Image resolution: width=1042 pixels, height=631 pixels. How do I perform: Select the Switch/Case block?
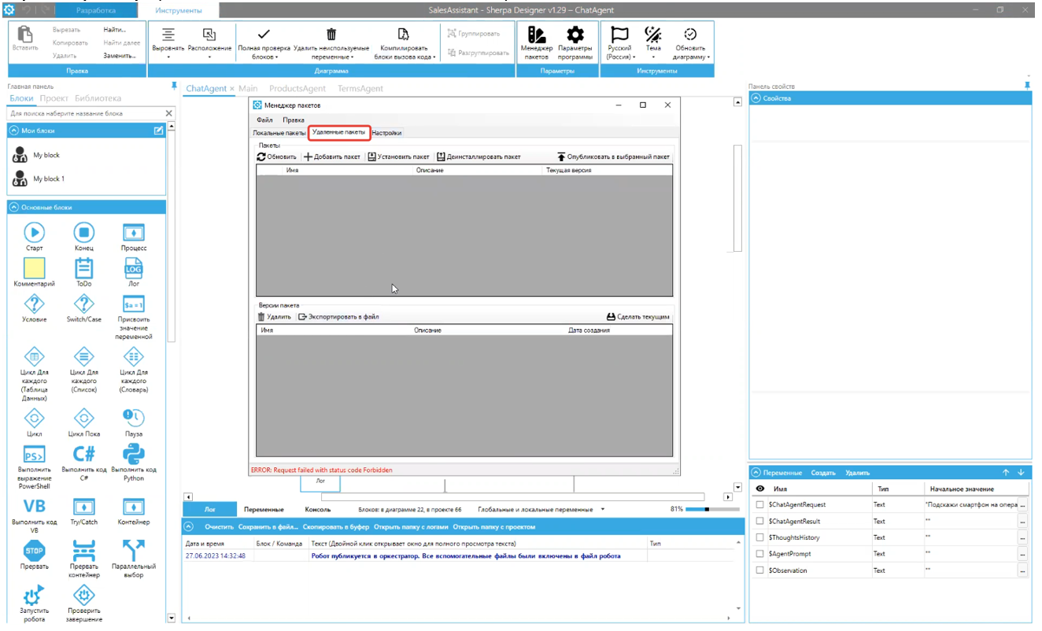point(84,308)
